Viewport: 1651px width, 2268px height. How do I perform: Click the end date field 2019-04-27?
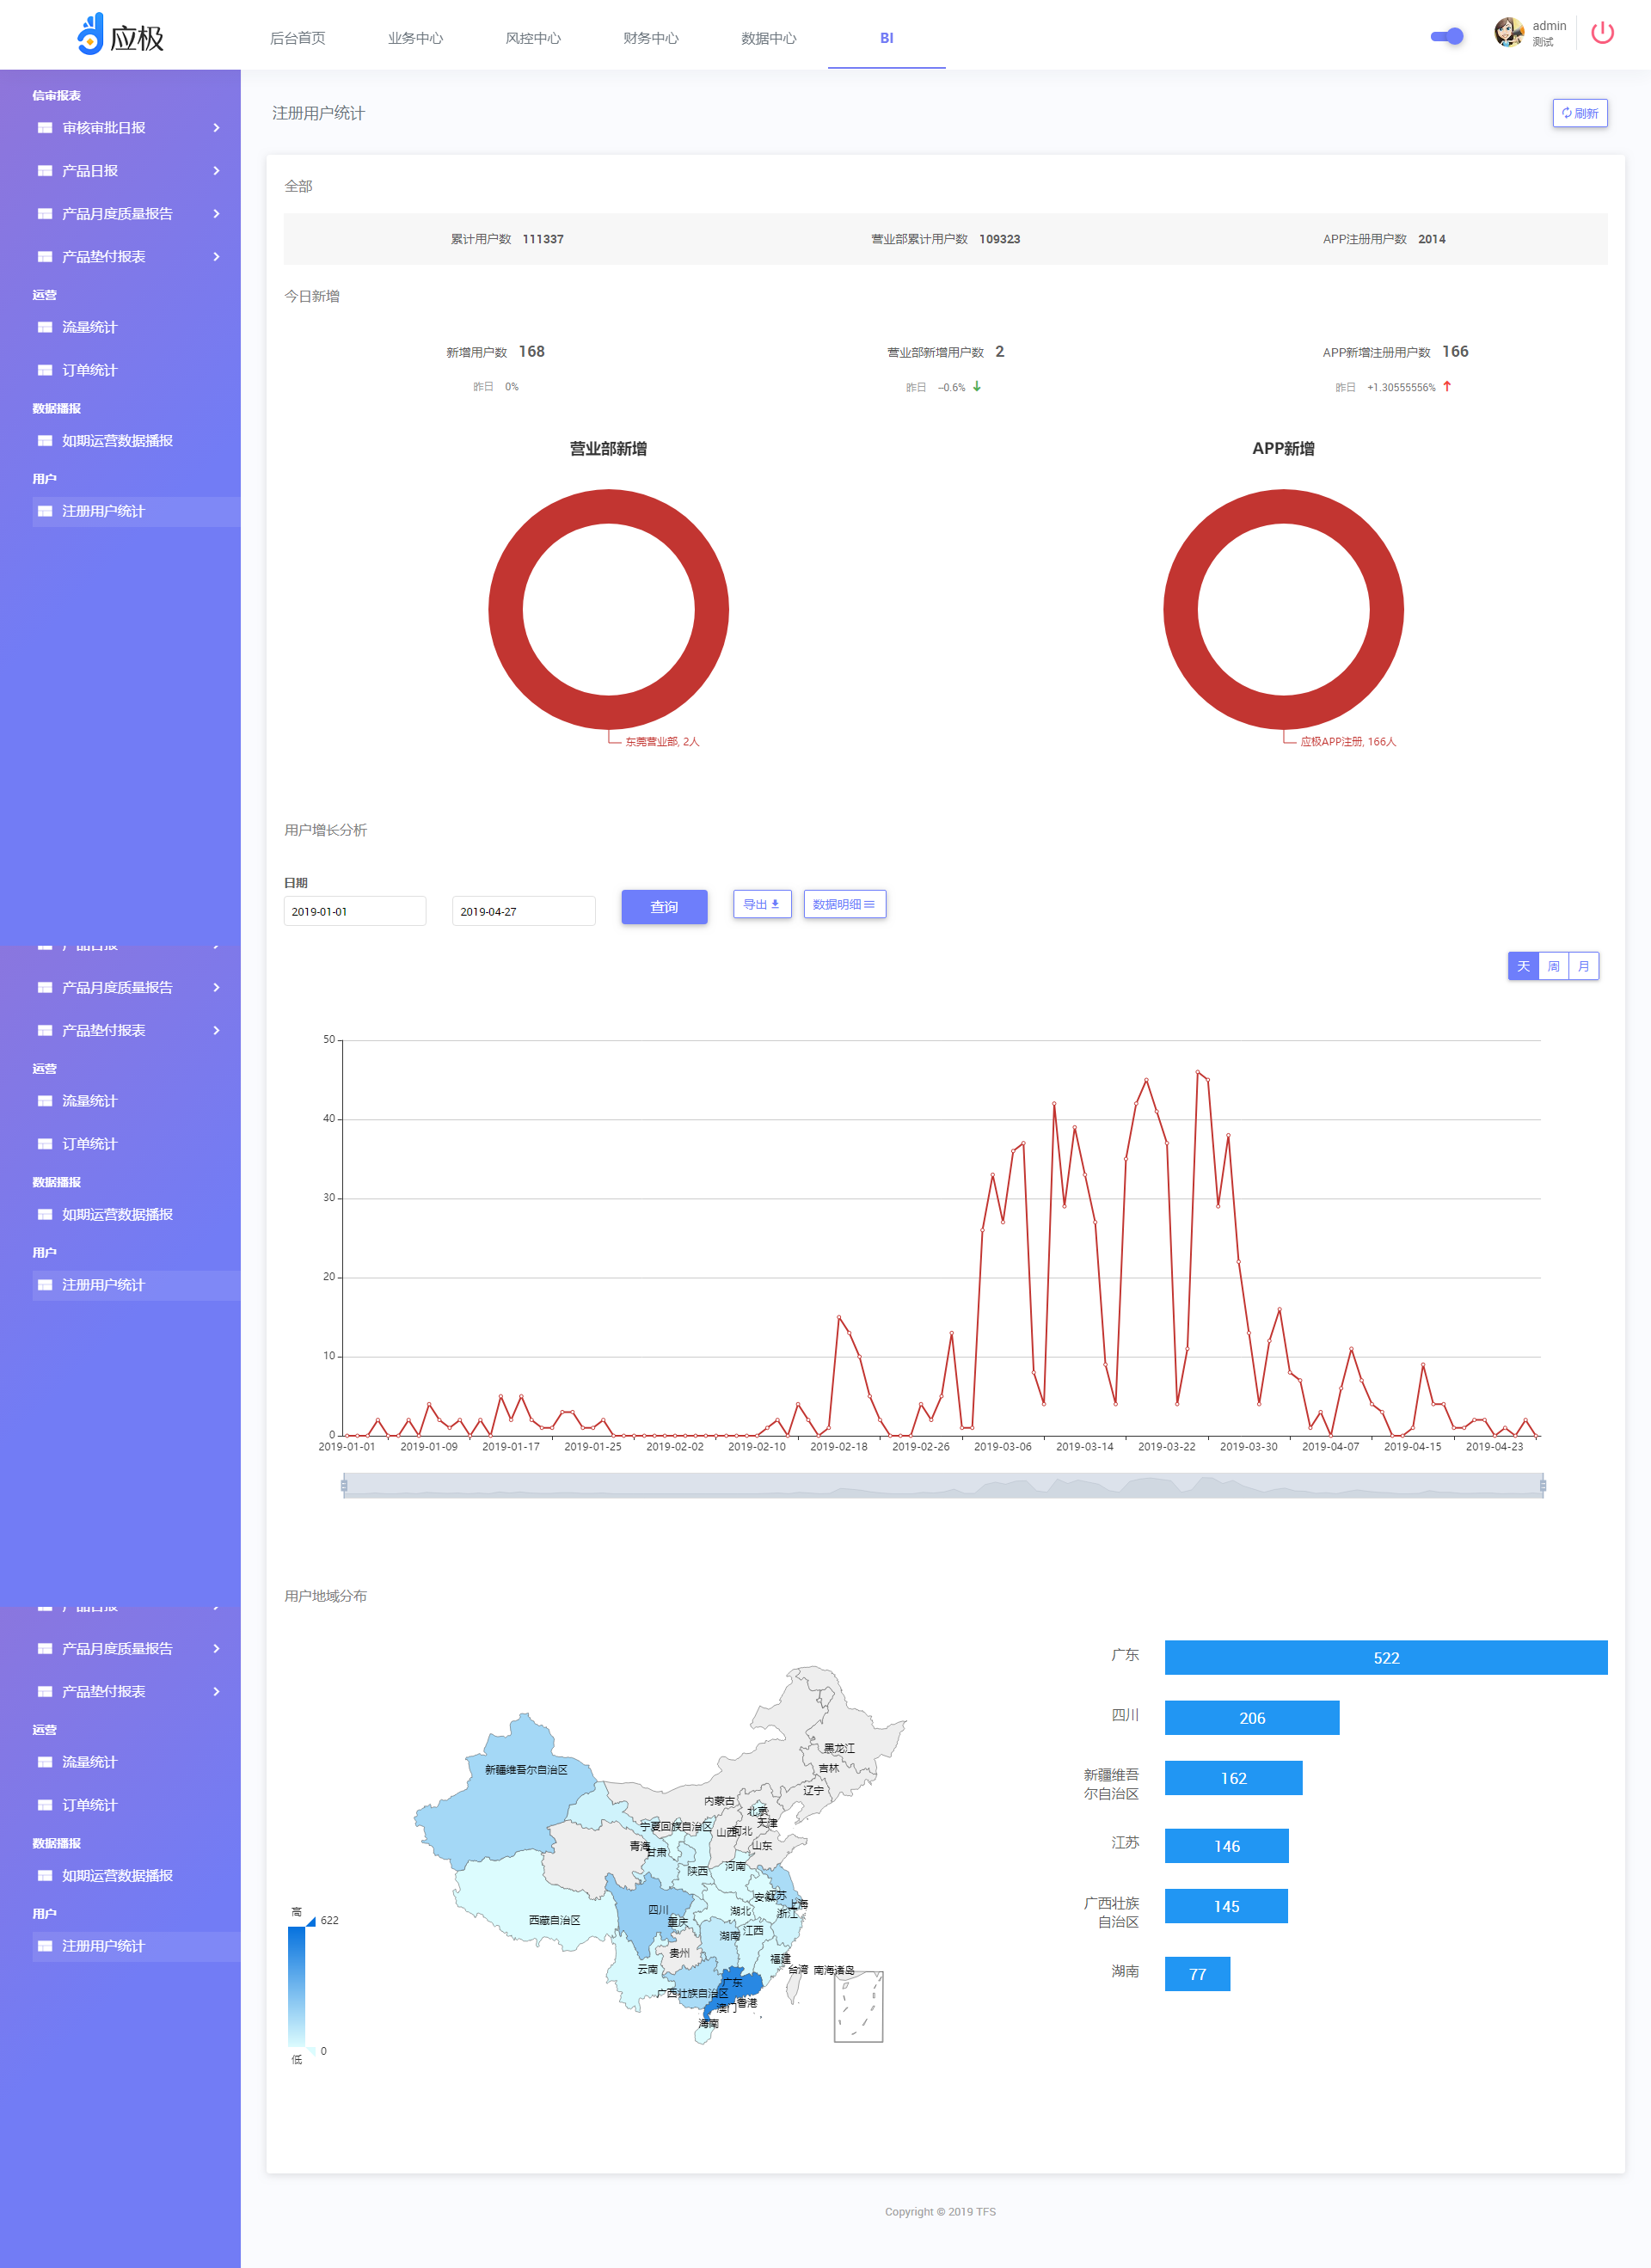[523, 911]
